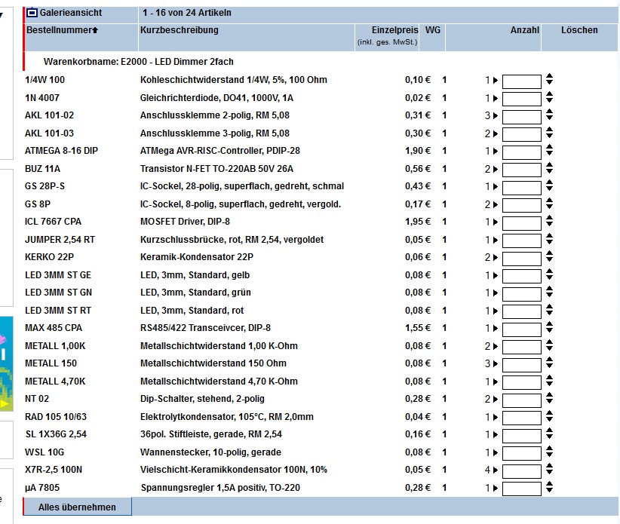Viewport: 620px width, 524px height.
Task: Click the Galerieansicht label
Action: (x=71, y=13)
